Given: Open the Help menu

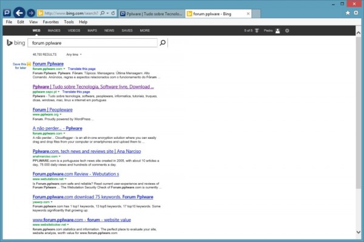Looking at the screenshot, I should (83, 22).
